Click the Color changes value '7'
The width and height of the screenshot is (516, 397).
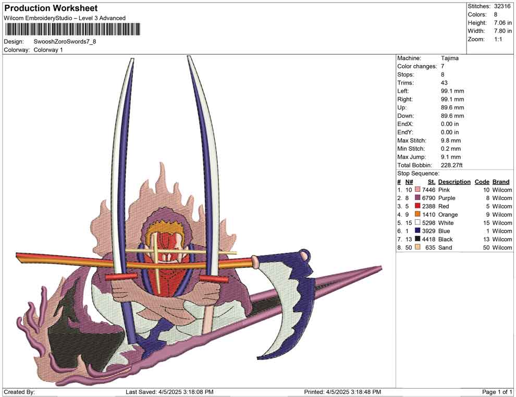[x=443, y=67]
